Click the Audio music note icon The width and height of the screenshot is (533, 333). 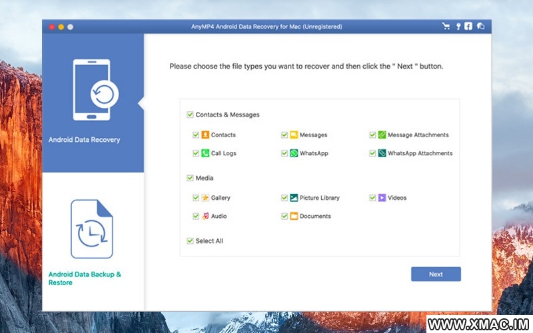point(205,216)
